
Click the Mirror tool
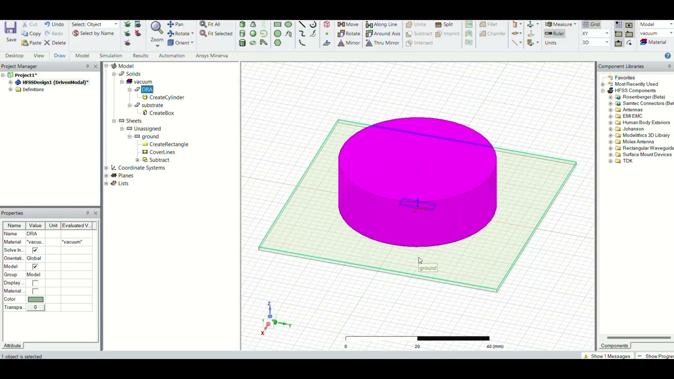tap(349, 43)
